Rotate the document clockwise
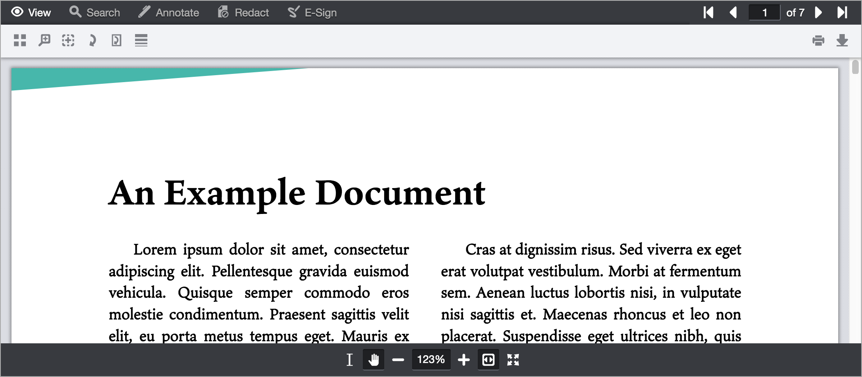The width and height of the screenshot is (862, 377). click(x=92, y=40)
